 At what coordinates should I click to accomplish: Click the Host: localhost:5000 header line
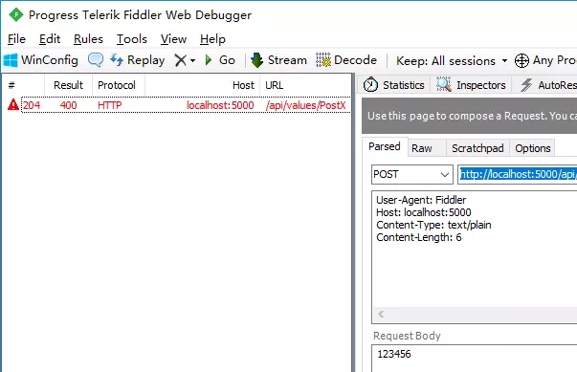click(424, 212)
